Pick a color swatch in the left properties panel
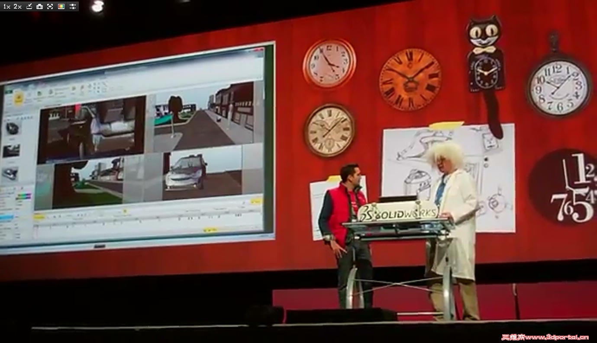 coord(24,196)
